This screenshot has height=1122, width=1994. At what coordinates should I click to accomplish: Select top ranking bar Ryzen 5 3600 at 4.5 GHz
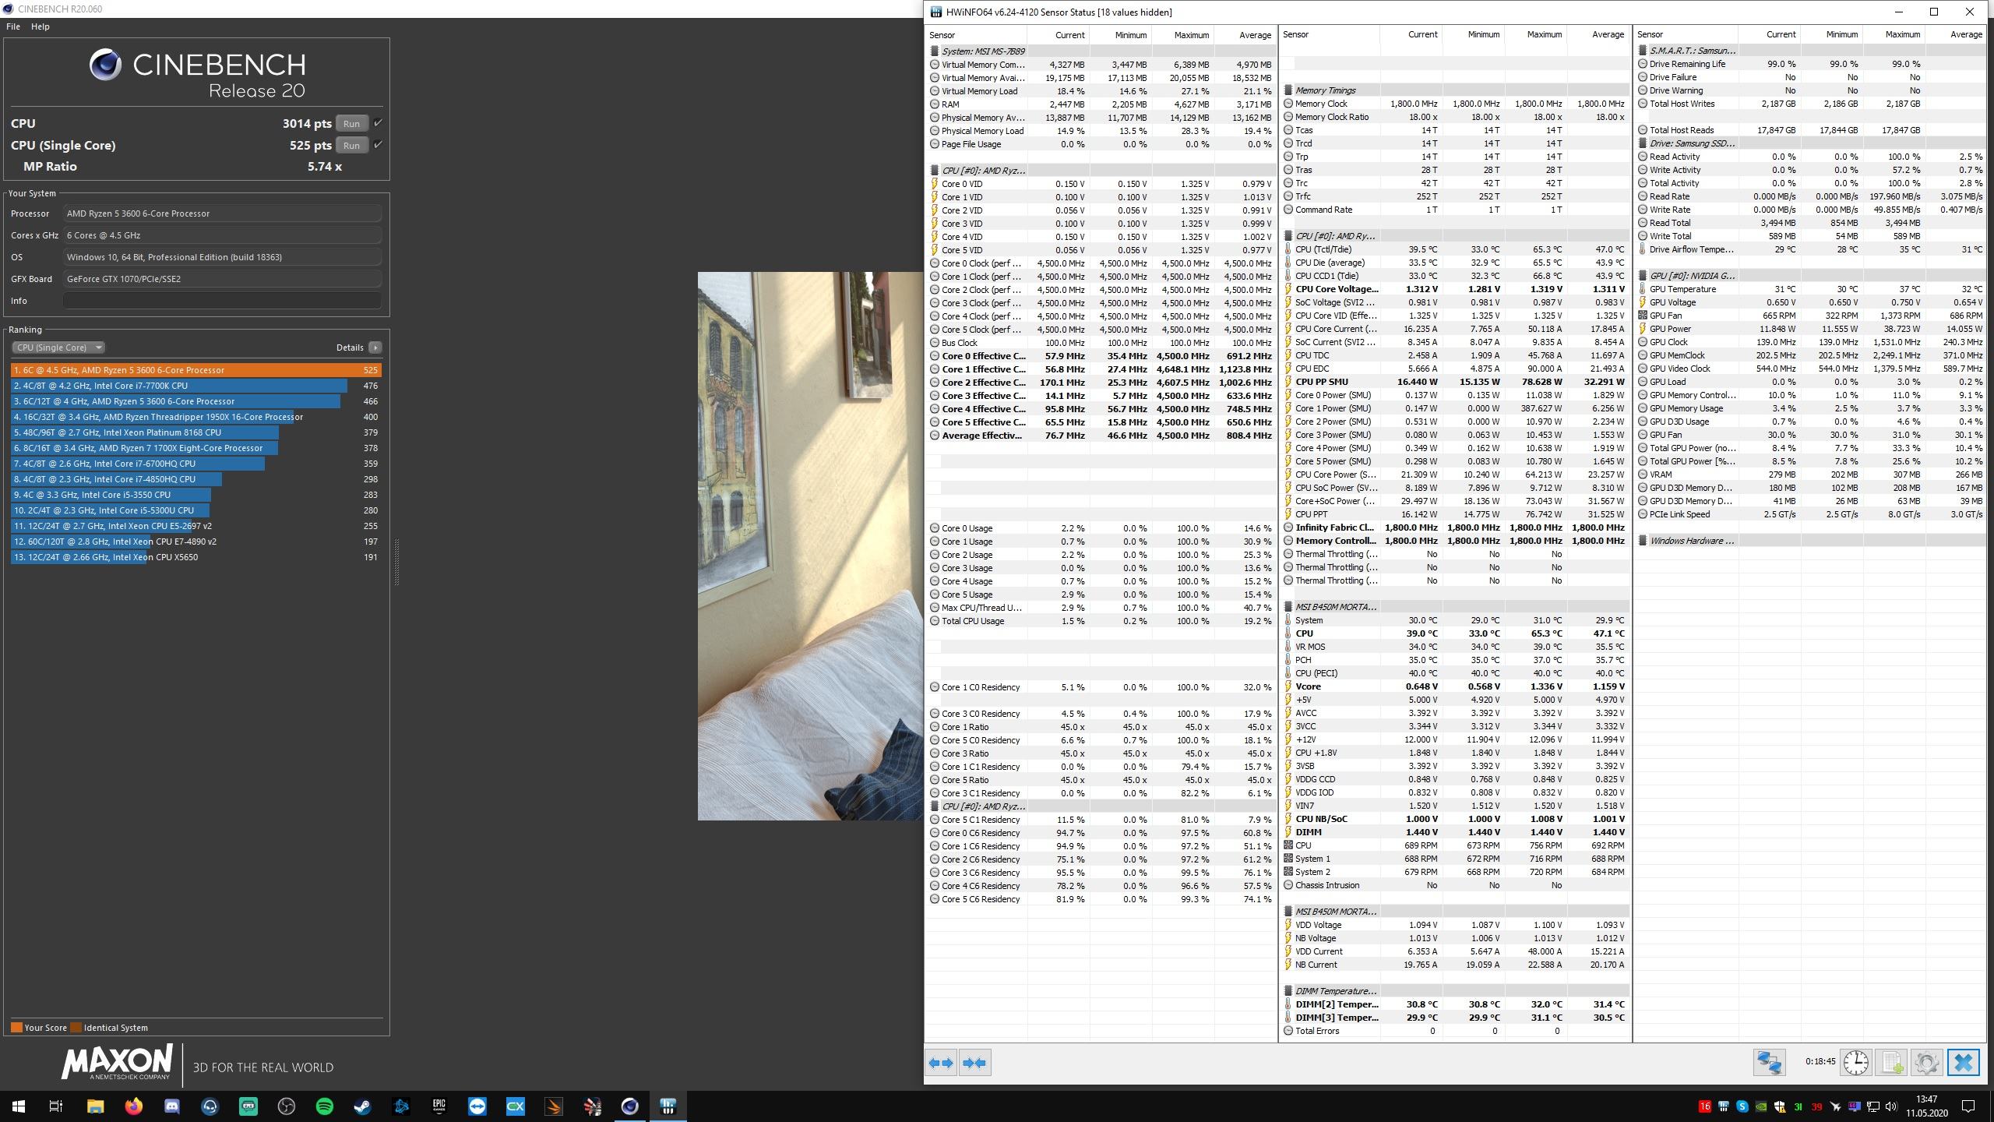(x=196, y=370)
